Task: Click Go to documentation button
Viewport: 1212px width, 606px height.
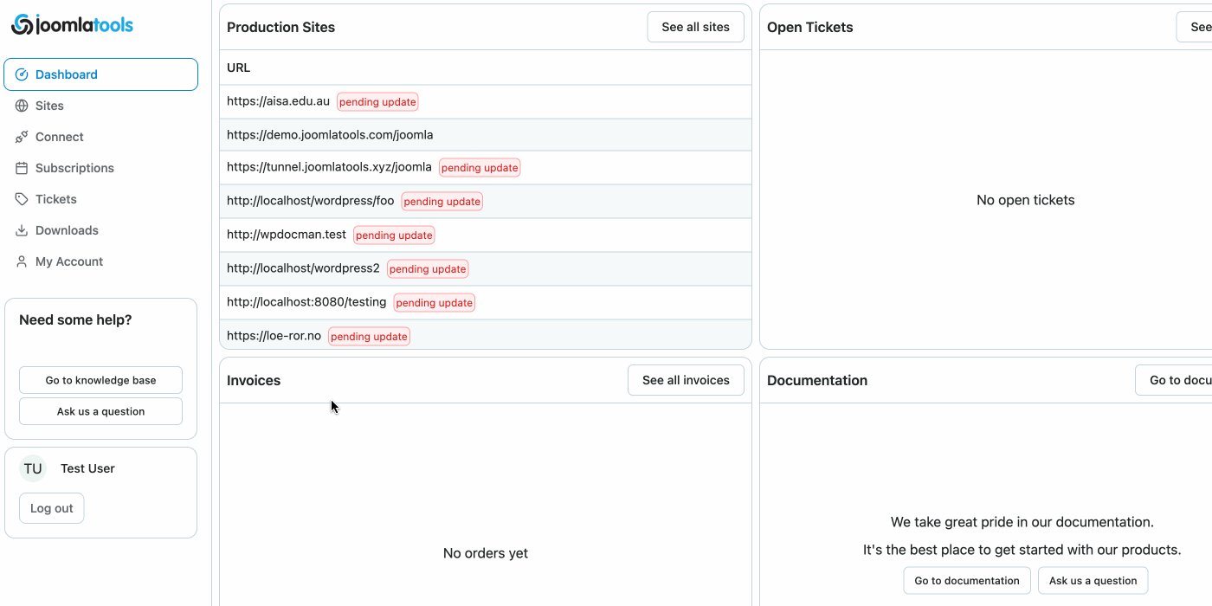Action: (967, 581)
